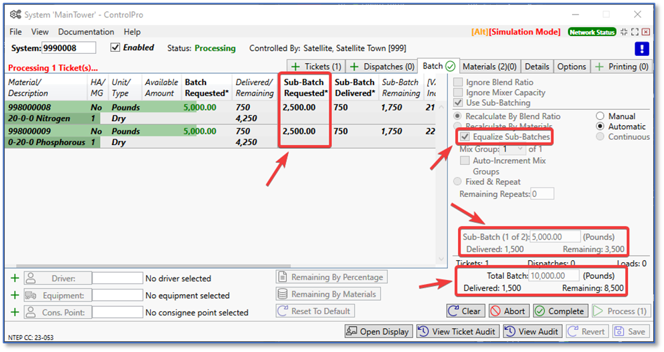
Task: Click the green plus next to Driver
Action: pyautogui.click(x=15, y=278)
